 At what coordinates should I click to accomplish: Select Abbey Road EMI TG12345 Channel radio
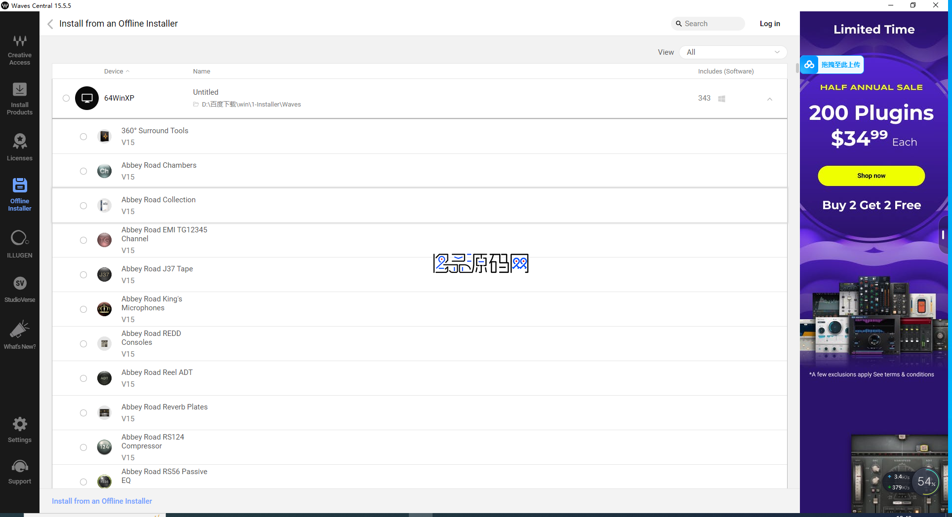click(83, 240)
